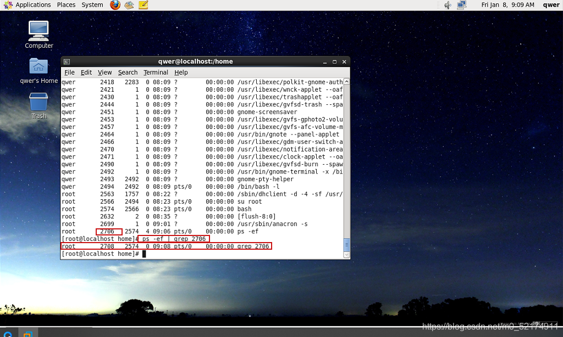The height and width of the screenshot is (337, 563).
Task: Minimize the terminal window
Action: pyautogui.click(x=325, y=62)
